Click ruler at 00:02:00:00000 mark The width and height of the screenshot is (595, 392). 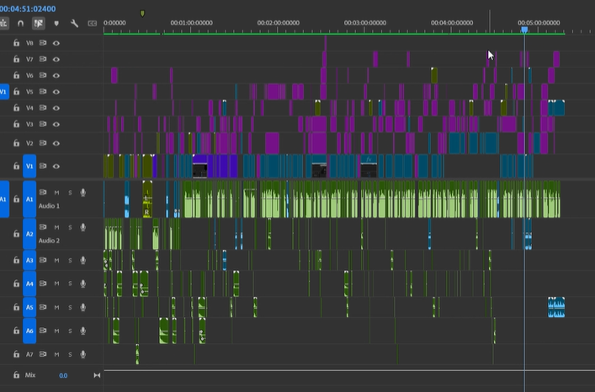(279, 23)
